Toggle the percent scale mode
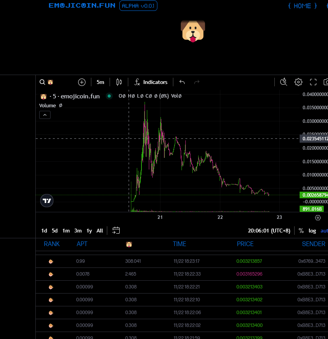Viewport: 328px width, 339px height. click(x=301, y=231)
